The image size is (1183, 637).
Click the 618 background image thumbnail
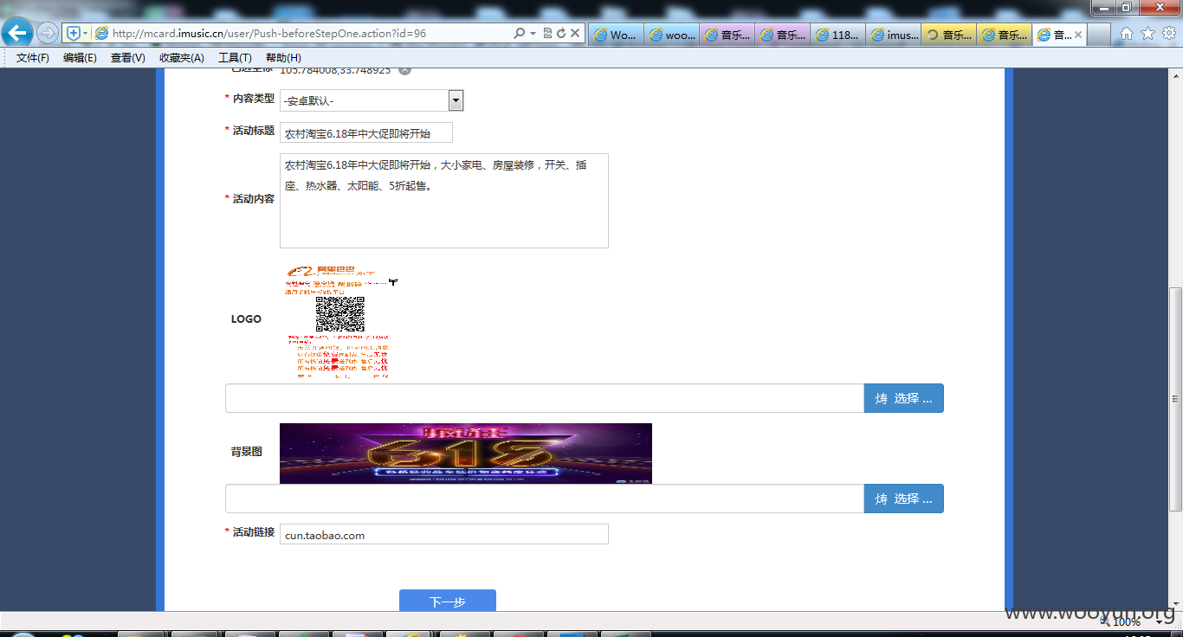tap(466, 454)
